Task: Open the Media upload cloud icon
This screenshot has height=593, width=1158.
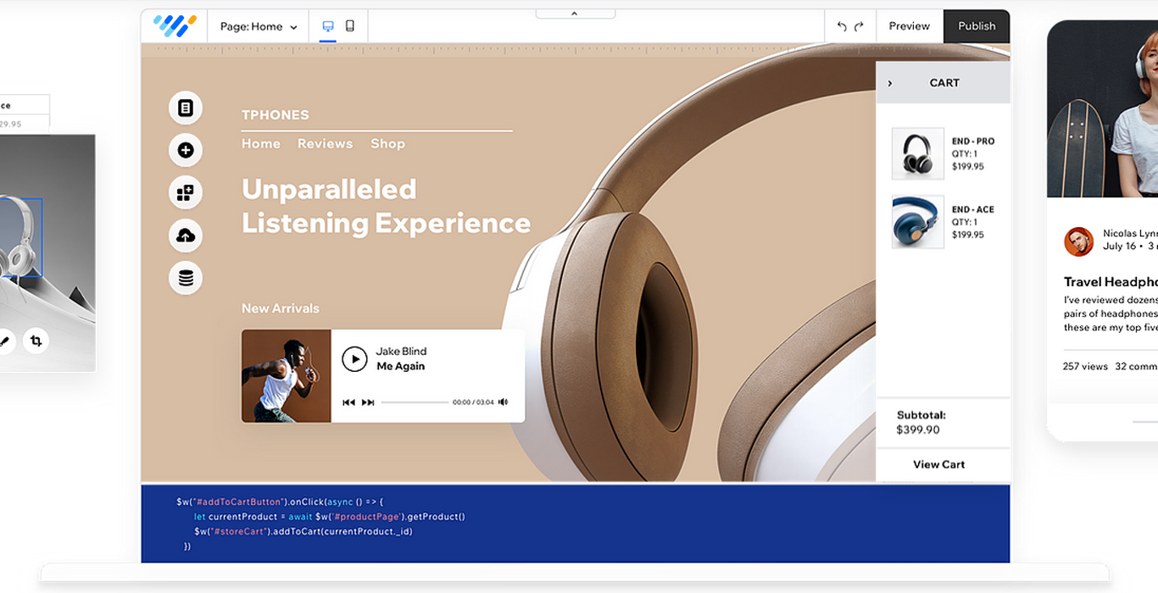Action: [186, 236]
